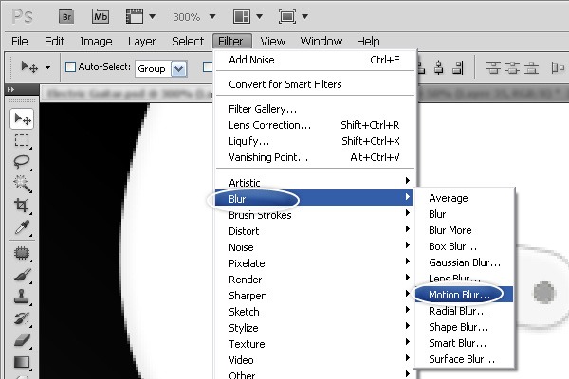Select the Eyedropper tool
Viewport: 569px width, 379px height.
tap(22, 227)
